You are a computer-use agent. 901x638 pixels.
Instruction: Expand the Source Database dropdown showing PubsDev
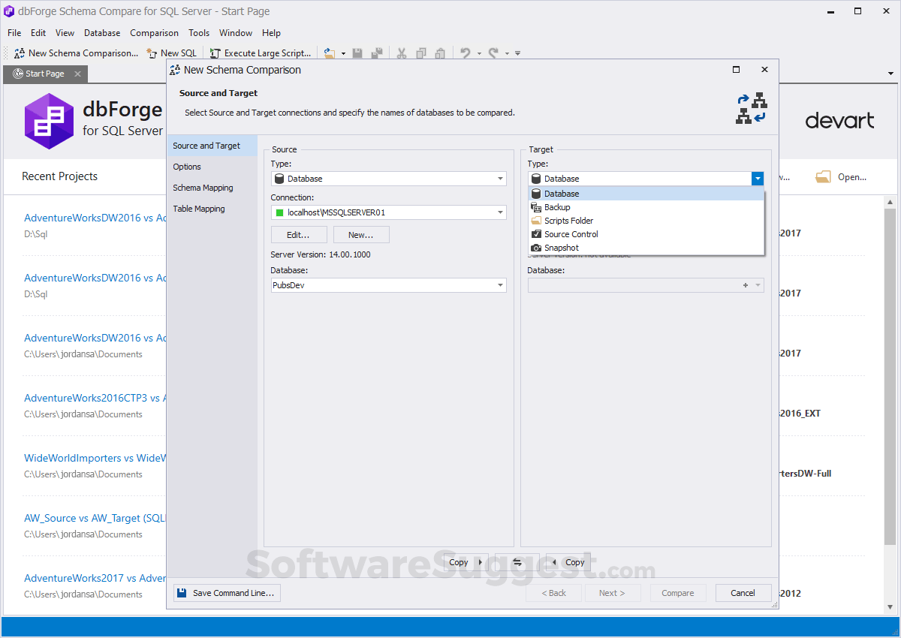point(500,284)
